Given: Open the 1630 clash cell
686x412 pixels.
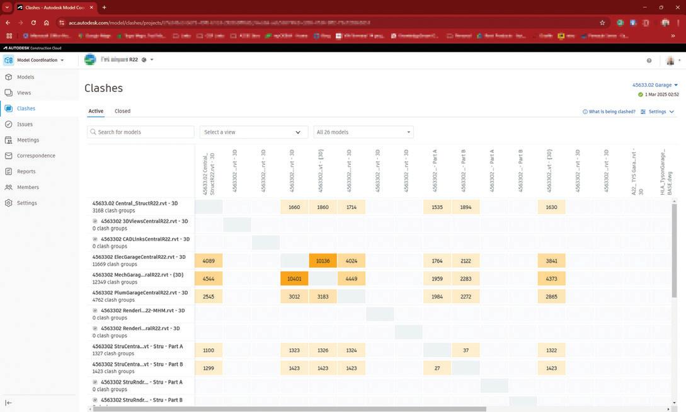Looking at the screenshot, I should pyautogui.click(x=551, y=207).
